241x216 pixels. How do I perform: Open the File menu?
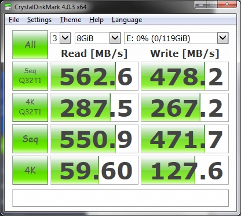tap(14, 20)
